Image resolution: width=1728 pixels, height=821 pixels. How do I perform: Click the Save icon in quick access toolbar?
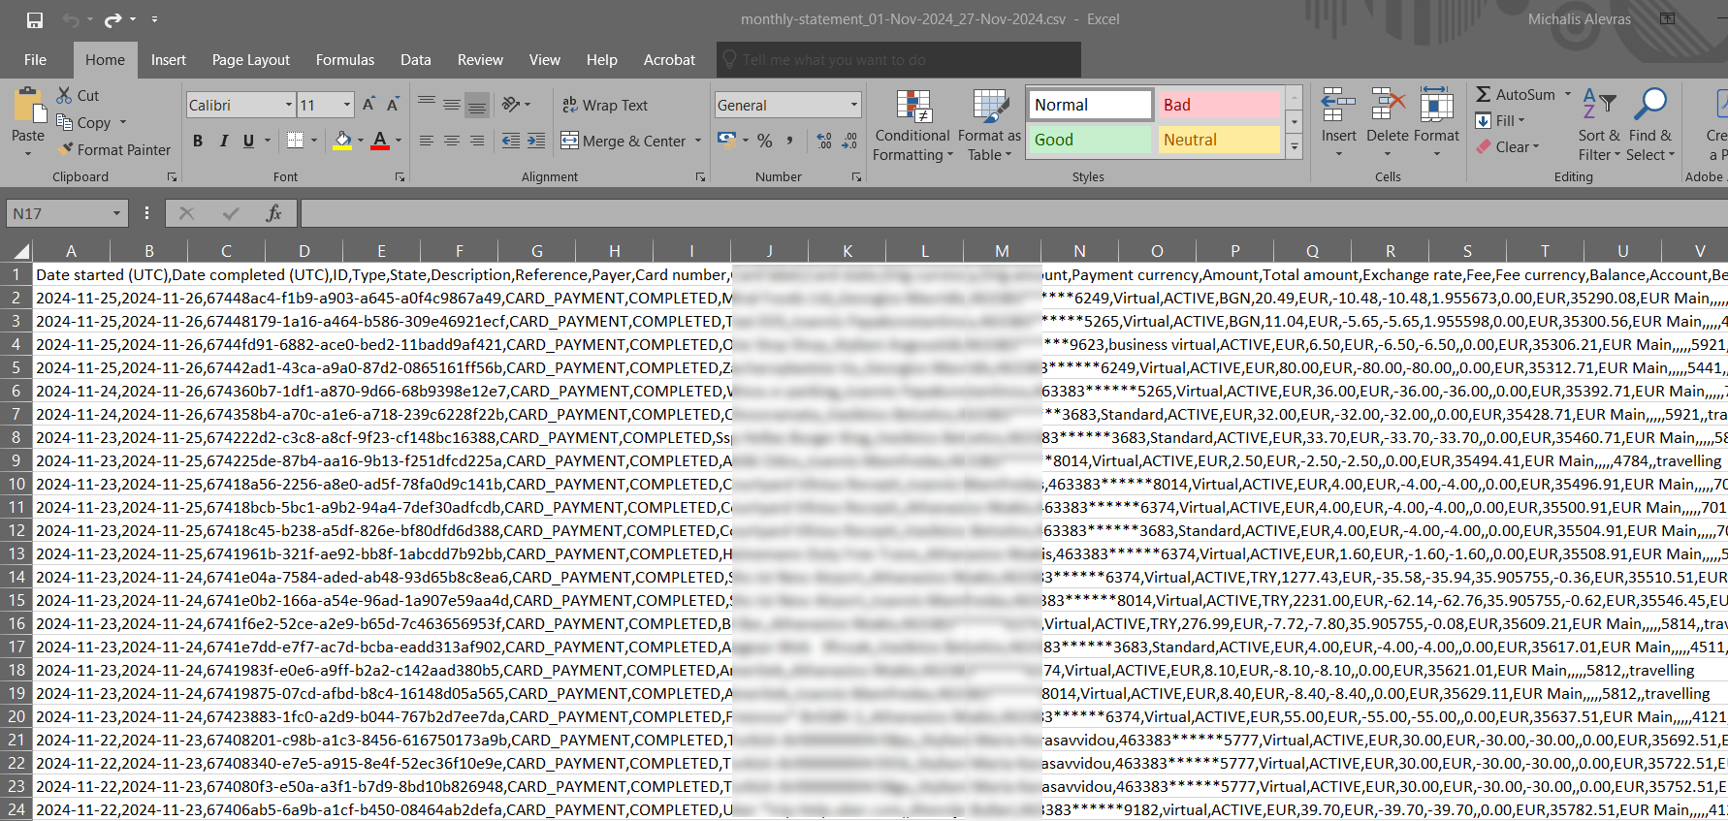pyautogui.click(x=35, y=20)
